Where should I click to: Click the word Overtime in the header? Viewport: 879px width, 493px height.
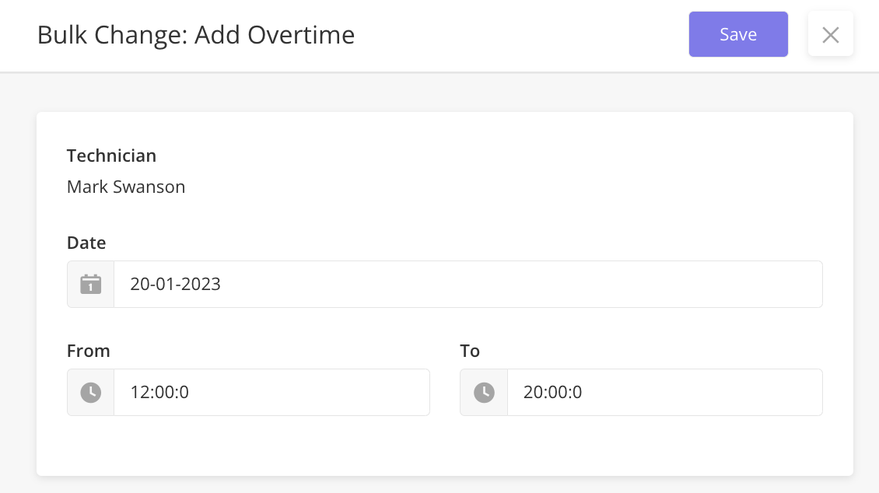point(301,35)
